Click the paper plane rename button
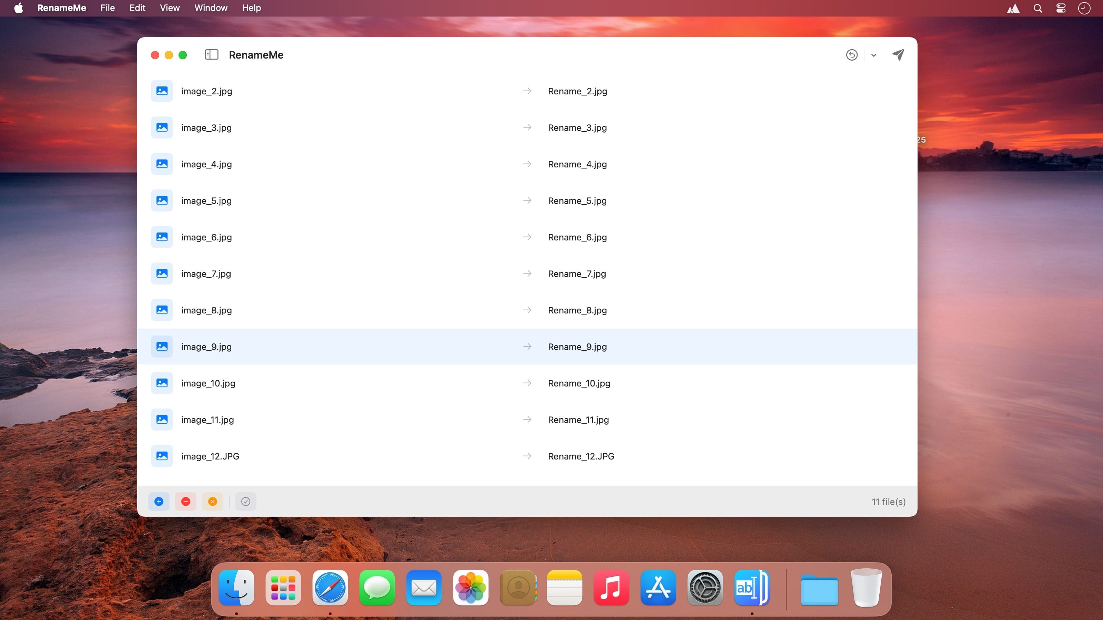 pos(898,55)
